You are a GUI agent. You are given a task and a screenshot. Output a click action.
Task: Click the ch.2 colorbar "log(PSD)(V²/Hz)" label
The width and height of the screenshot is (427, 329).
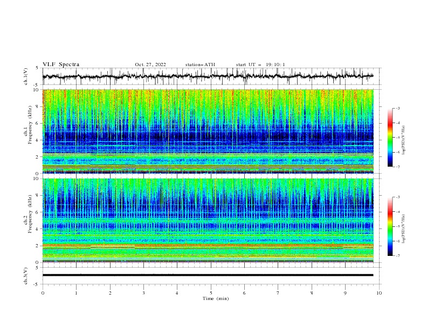404,228
